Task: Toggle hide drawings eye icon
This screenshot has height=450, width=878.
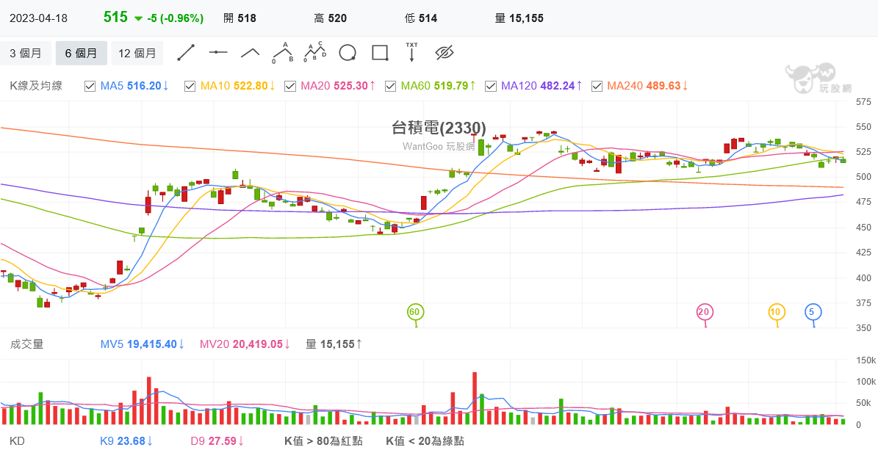Action: [x=444, y=53]
